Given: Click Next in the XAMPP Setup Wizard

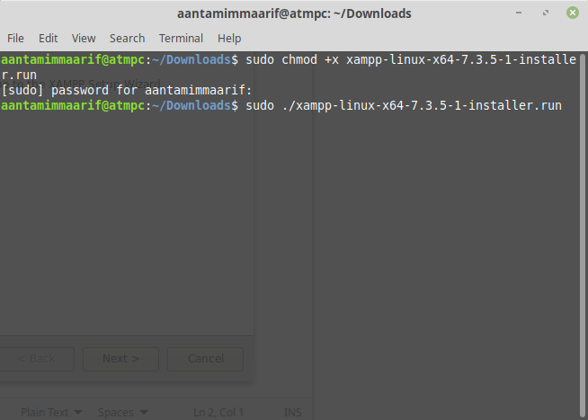Looking at the screenshot, I should tap(120, 359).
